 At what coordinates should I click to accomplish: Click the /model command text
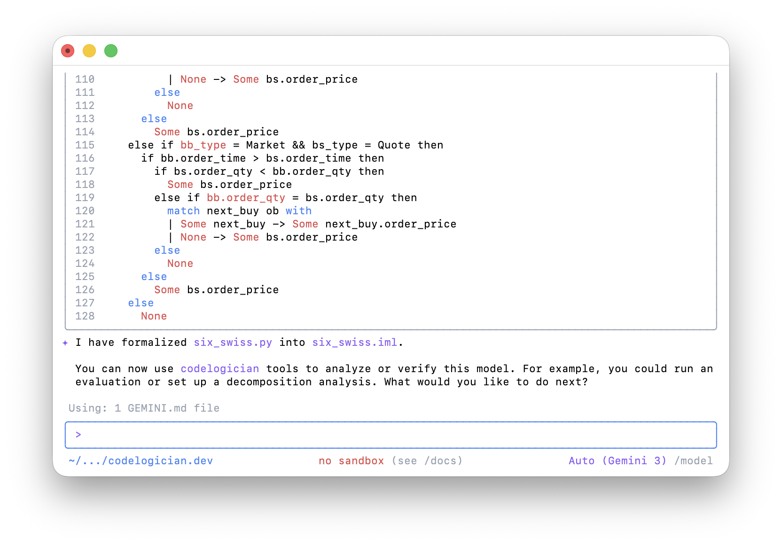694,461
